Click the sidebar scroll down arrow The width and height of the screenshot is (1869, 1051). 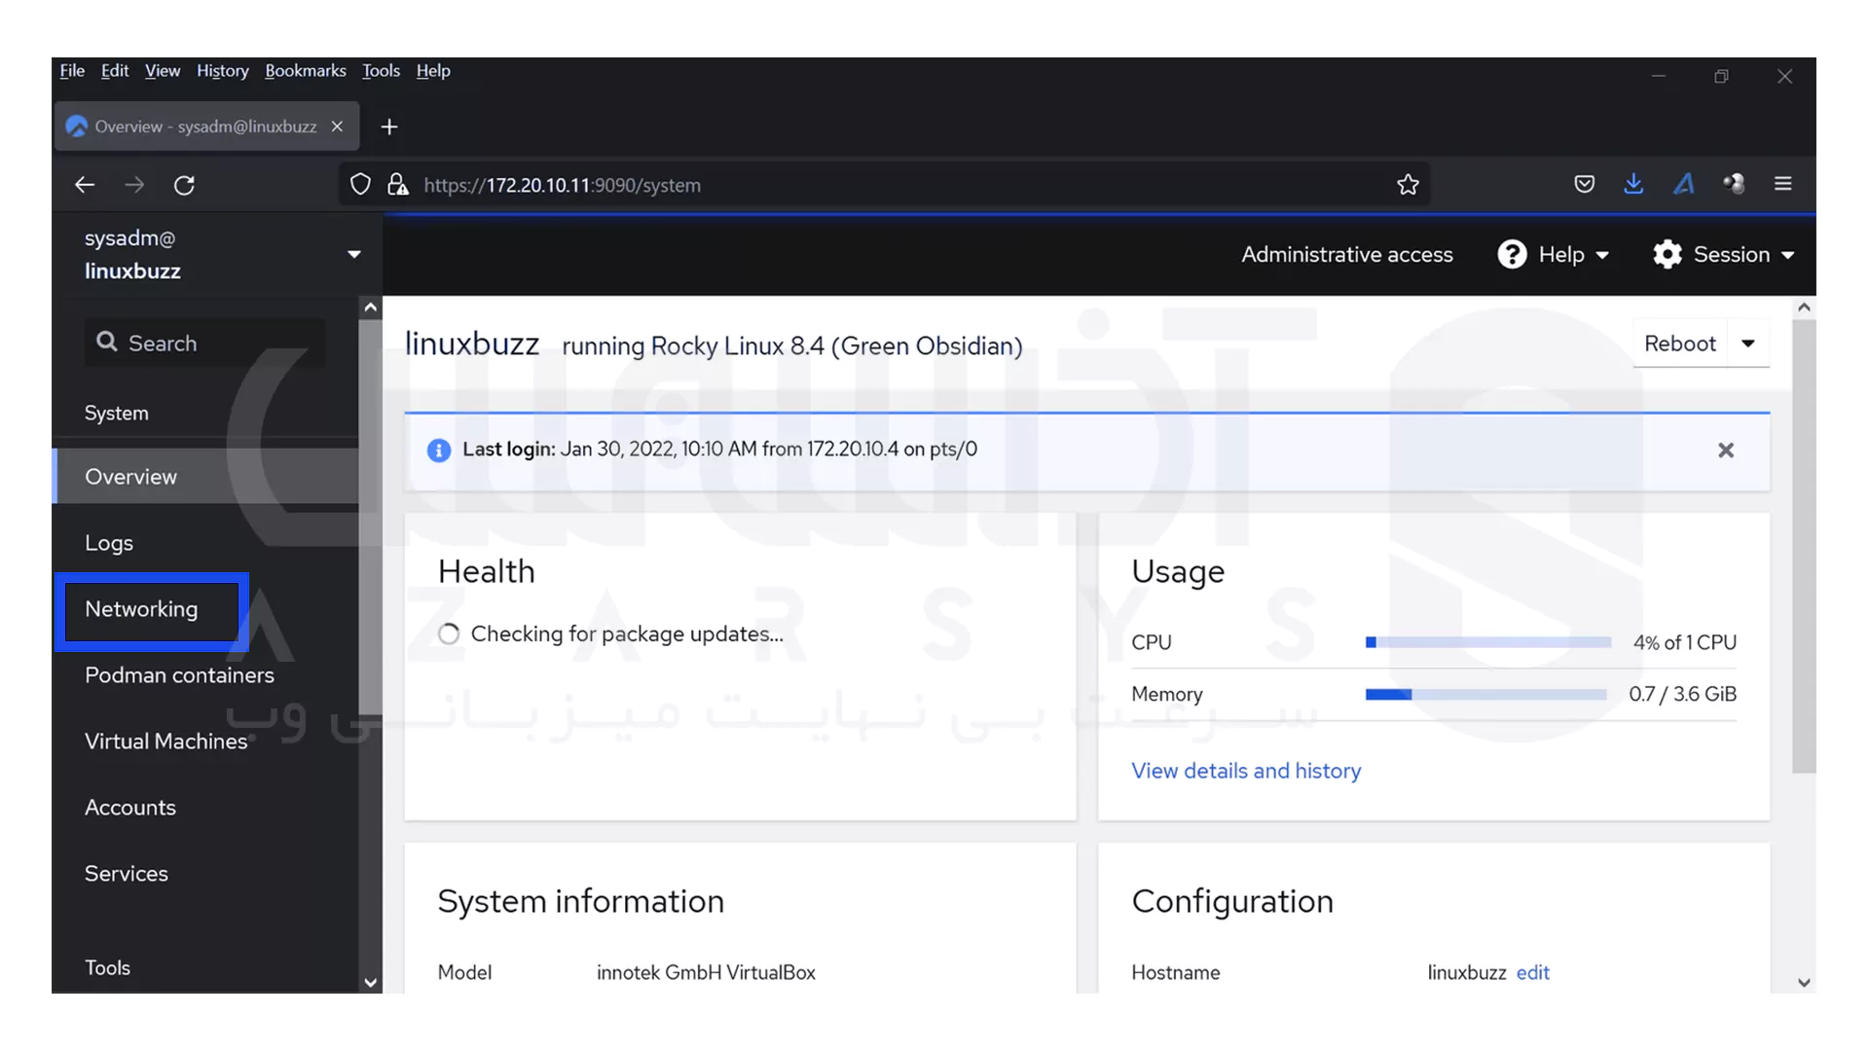[370, 982]
